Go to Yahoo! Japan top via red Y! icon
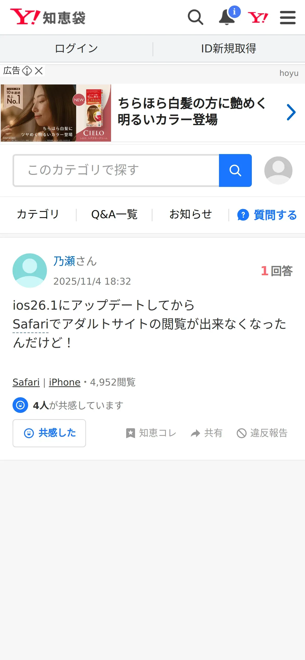 tap(258, 17)
